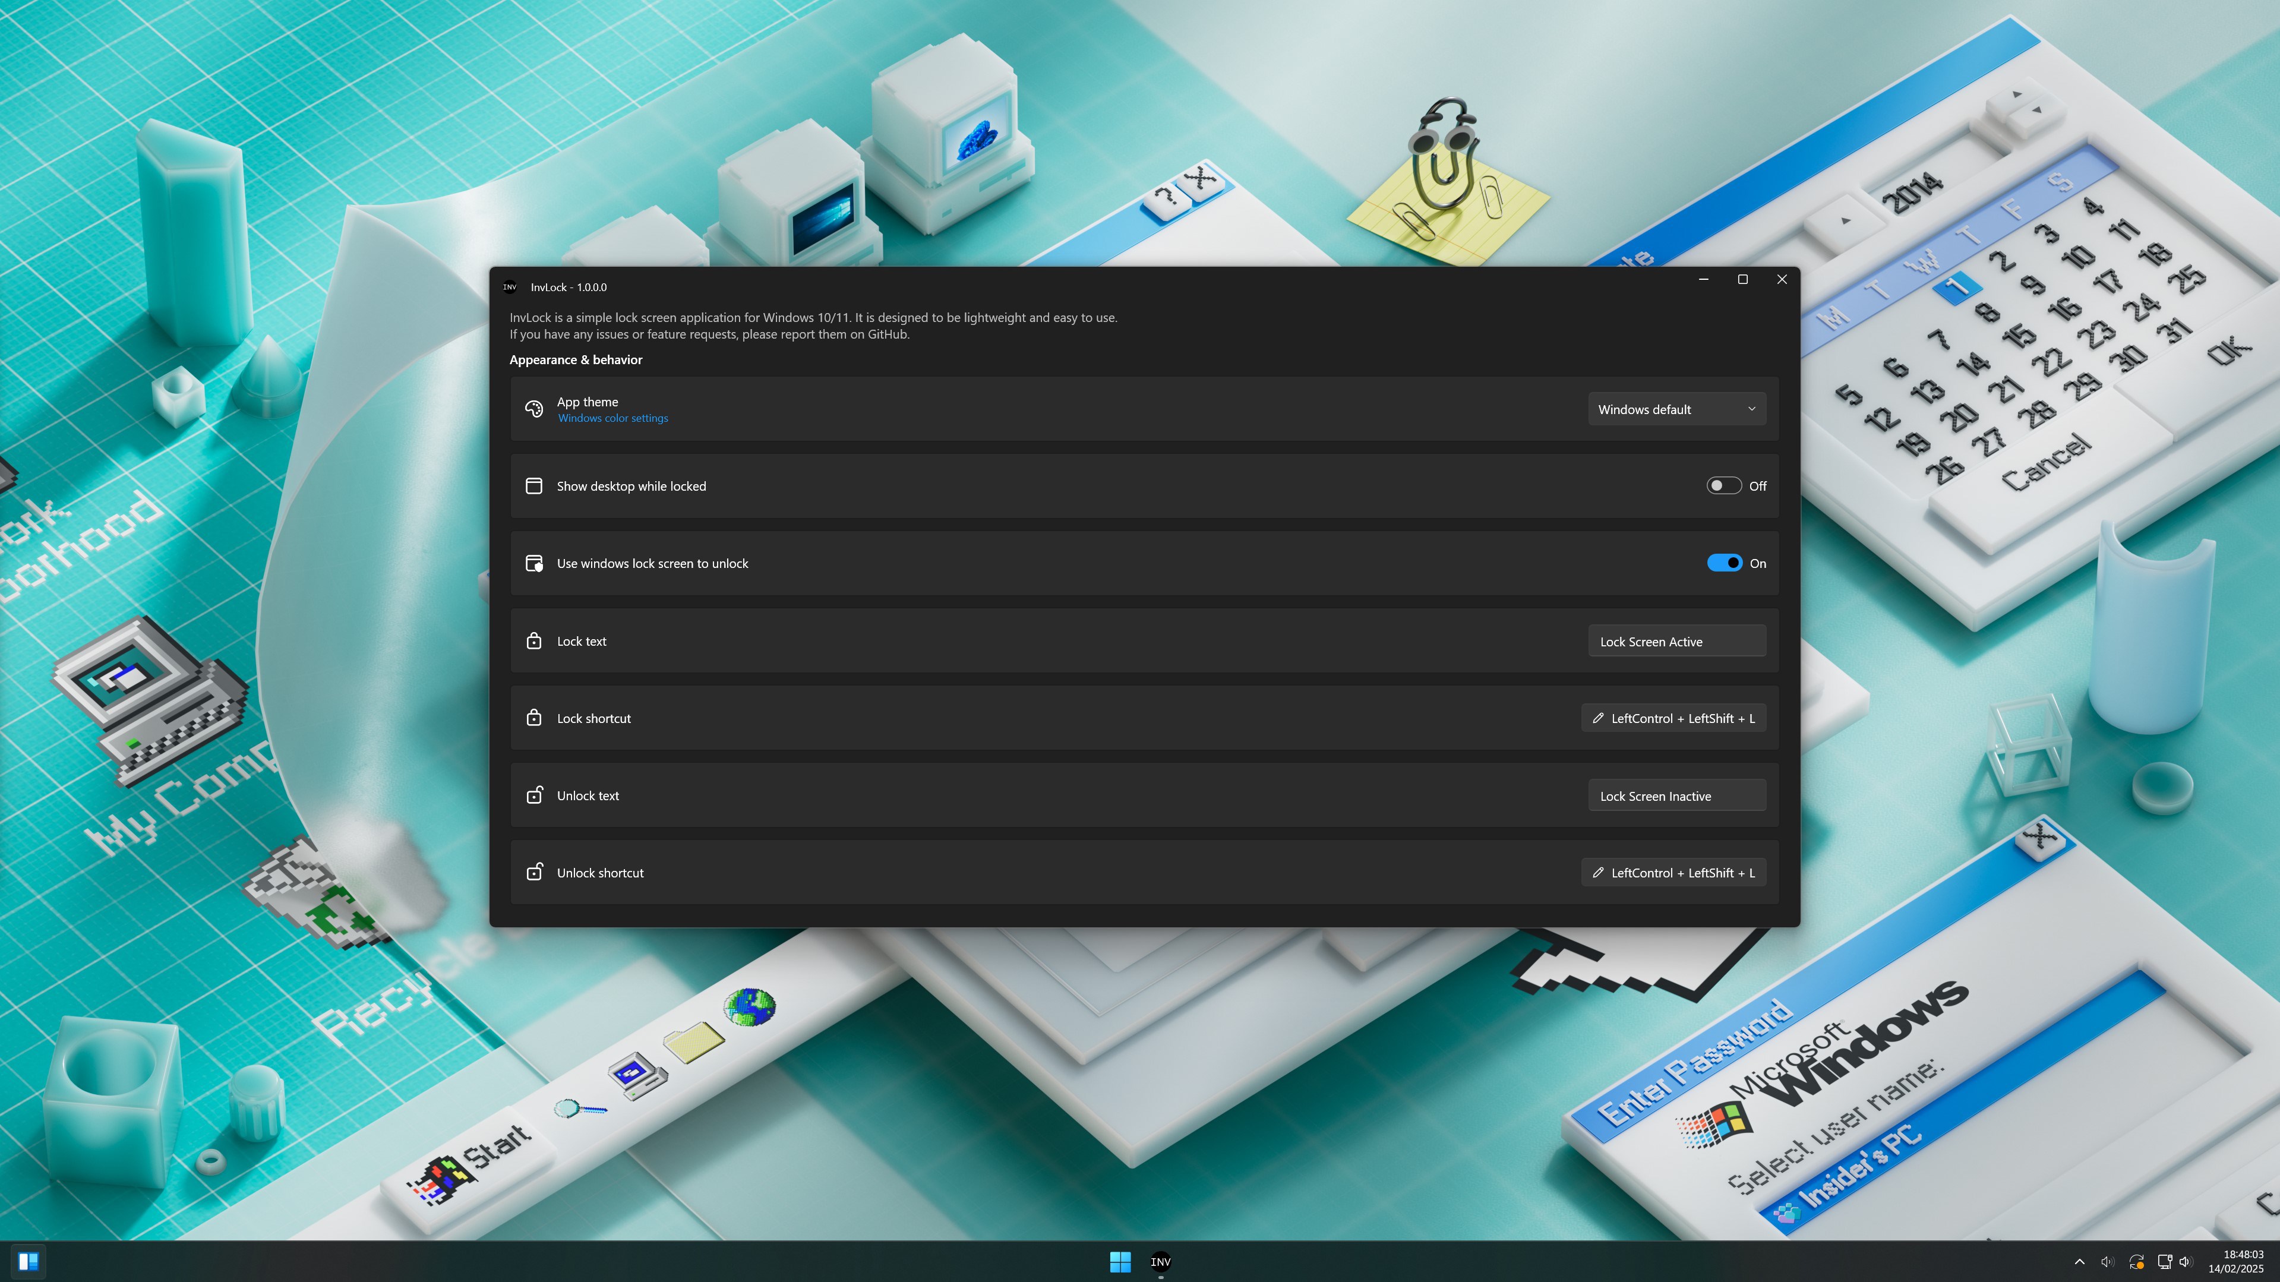The height and width of the screenshot is (1282, 2280).
Task: Click the Lock text padlock icon
Action: 533,640
